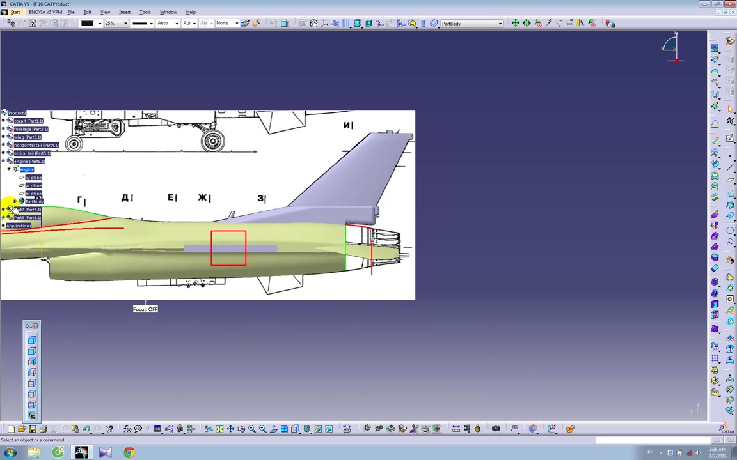Image resolution: width=737 pixels, height=460 pixels.
Task: Click the Undo arrow icon
Action: [86, 429]
